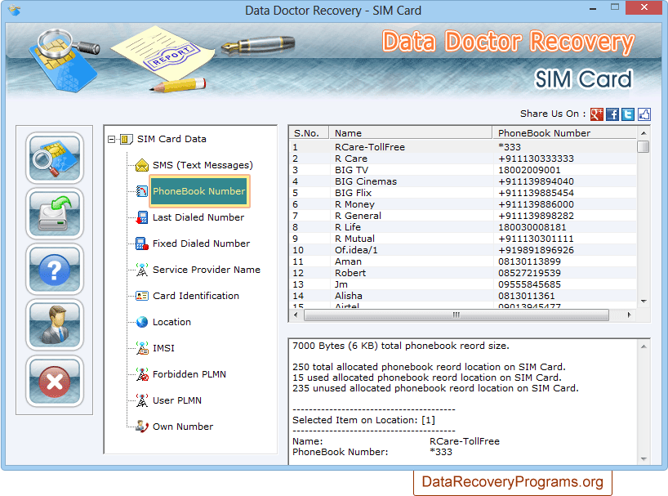The image size is (668, 496).
Task: Click the Service Provider Name tower icon
Action: tap(142, 270)
